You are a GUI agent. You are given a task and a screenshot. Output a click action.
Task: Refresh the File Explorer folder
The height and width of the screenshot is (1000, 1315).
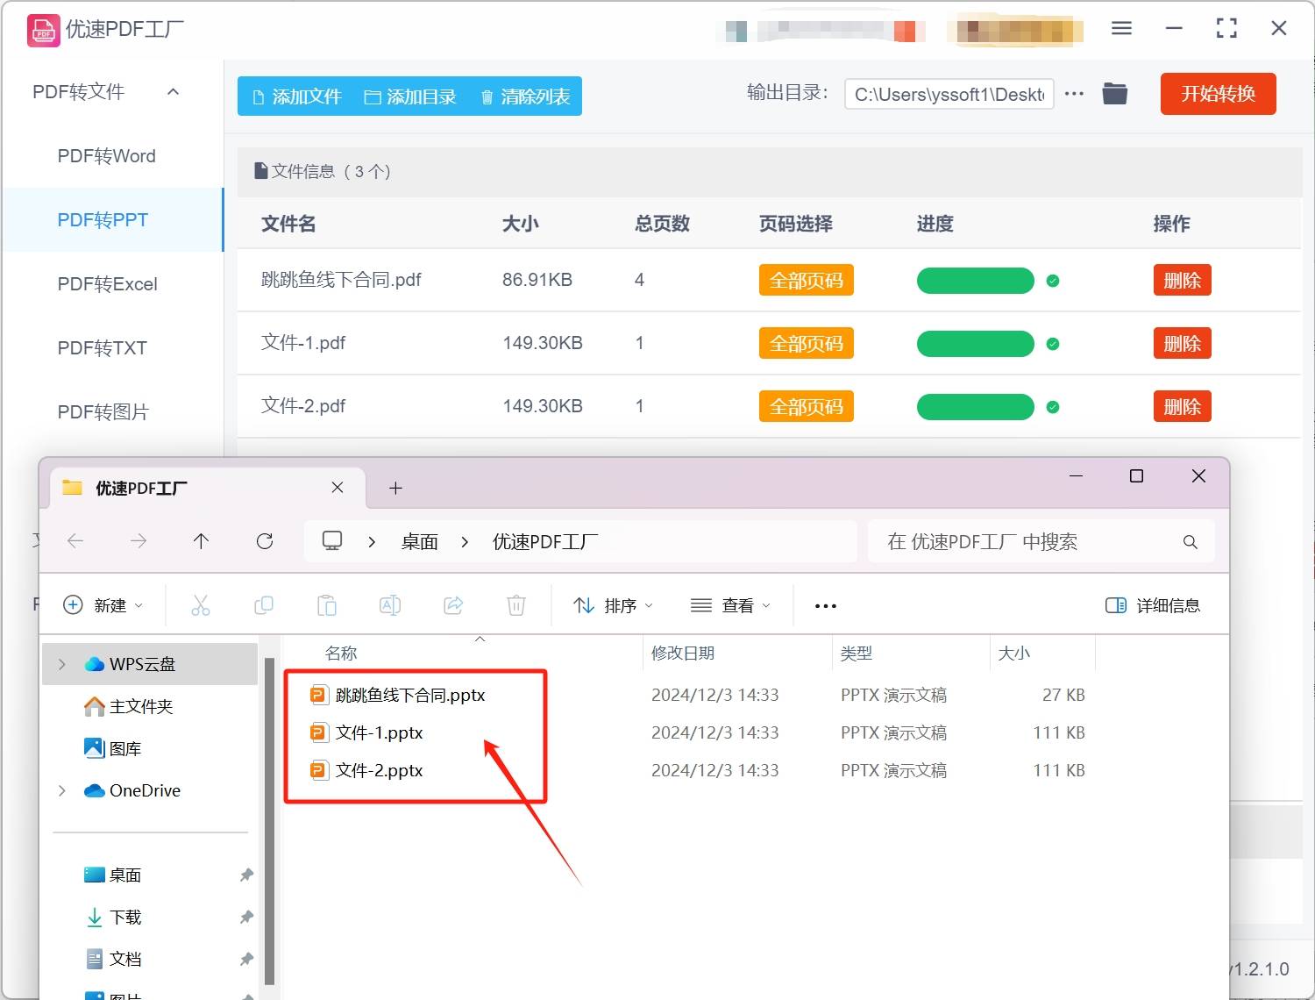point(265,541)
